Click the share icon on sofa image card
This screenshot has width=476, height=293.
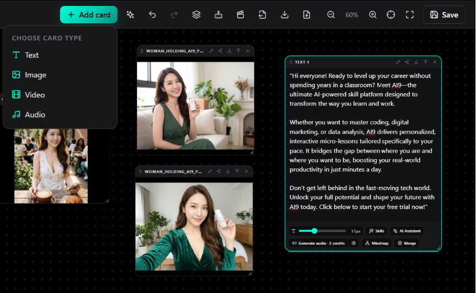click(220, 51)
